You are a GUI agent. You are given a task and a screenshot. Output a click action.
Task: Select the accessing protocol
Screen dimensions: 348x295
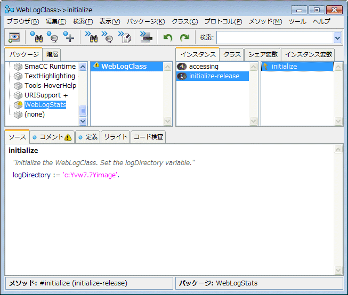[204, 67]
